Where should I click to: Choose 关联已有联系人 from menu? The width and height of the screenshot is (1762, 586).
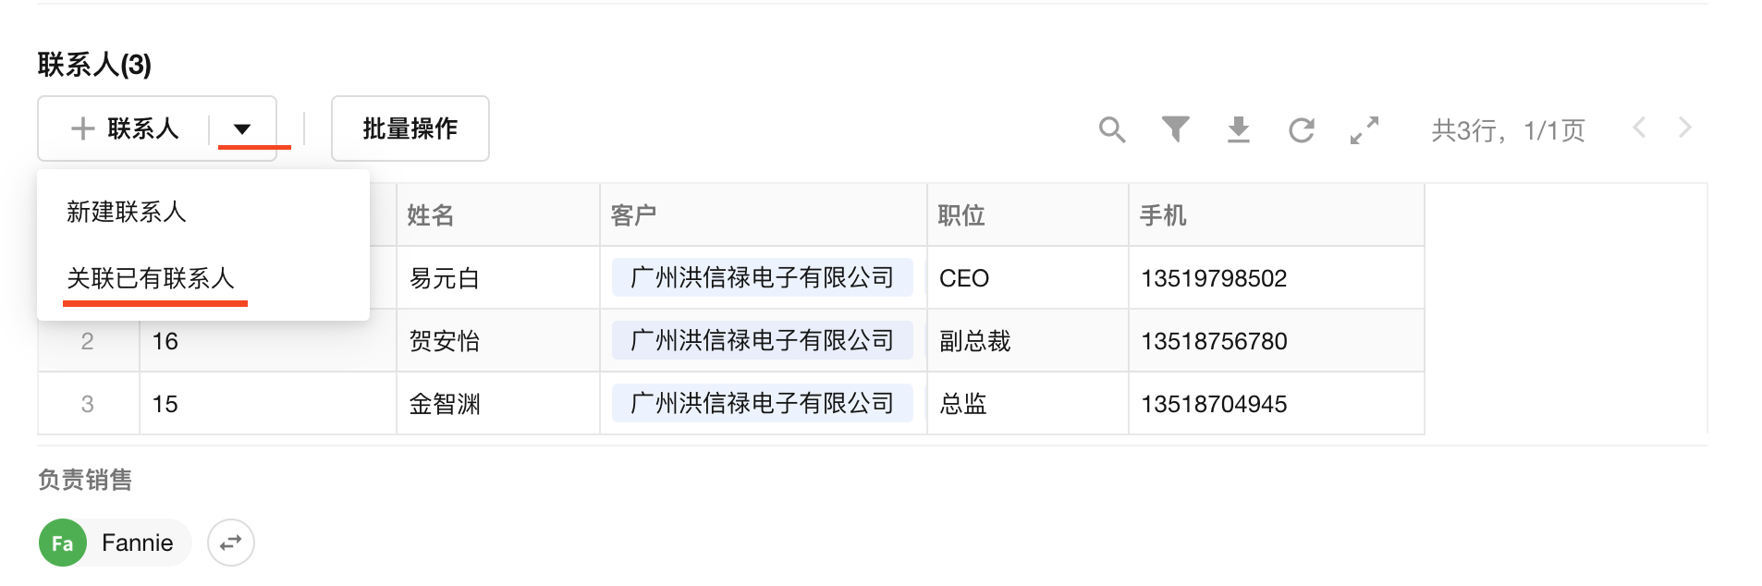click(151, 278)
